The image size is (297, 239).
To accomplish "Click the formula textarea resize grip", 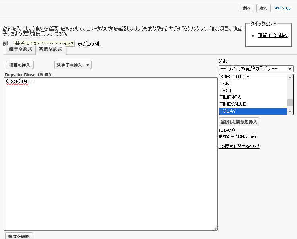I will [x=215, y=228].
